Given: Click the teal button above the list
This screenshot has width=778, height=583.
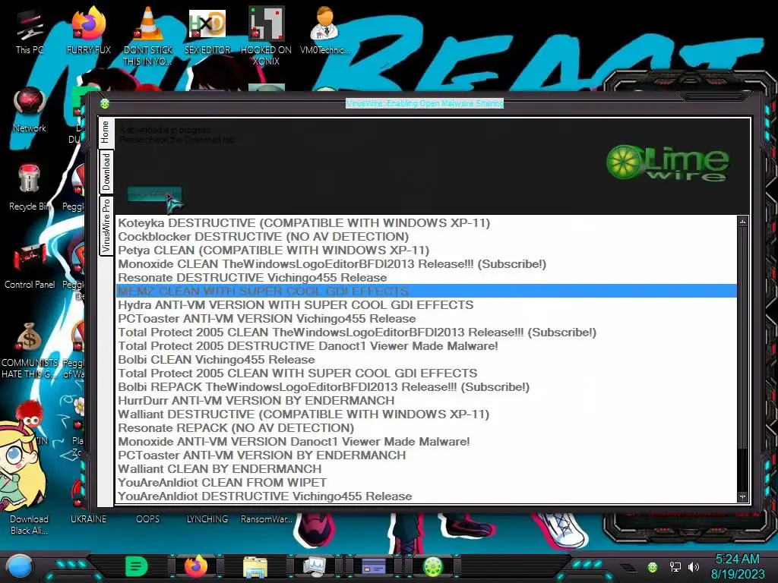Looking at the screenshot, I should coord(154,194).
